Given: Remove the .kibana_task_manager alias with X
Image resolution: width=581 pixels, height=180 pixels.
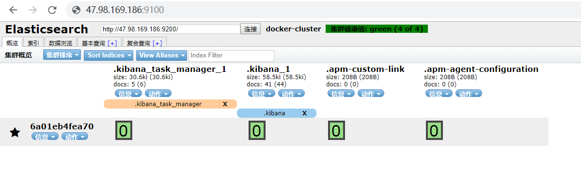Looking at the screenshot, I should click(x=225, y=104).
